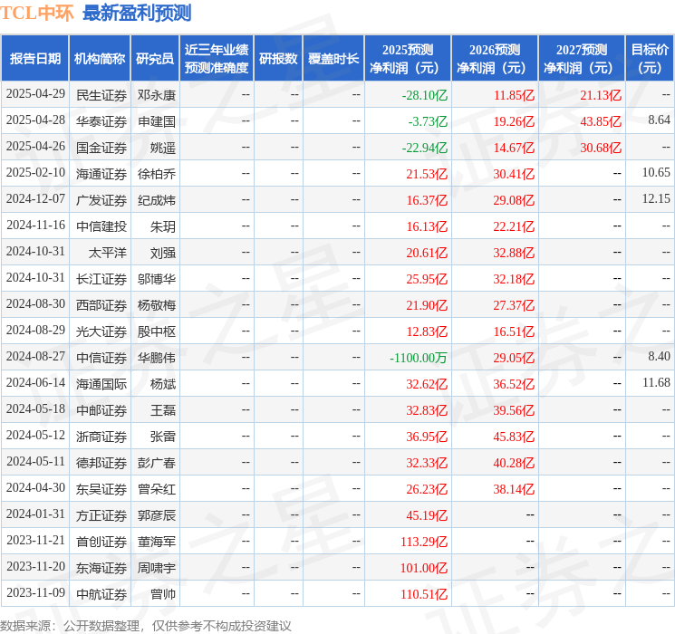Viewport: 675px width, 634px height.
Task: Select institution 海通国际
Action: point(101,383)
